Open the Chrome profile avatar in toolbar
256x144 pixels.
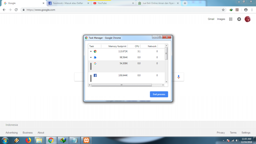246,10
